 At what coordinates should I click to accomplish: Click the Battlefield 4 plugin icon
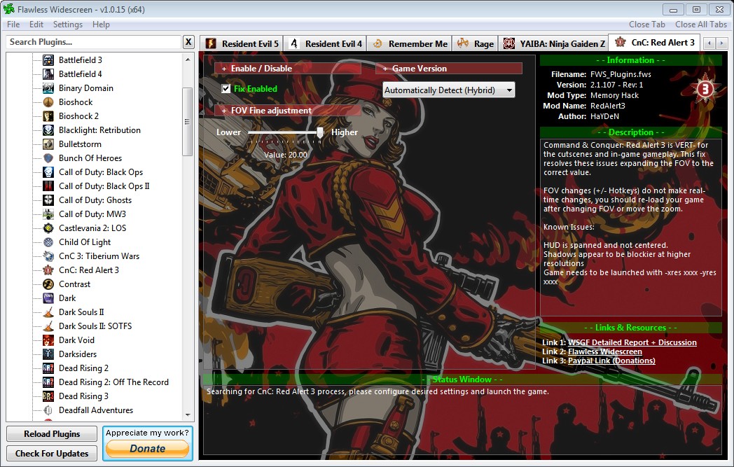click(48, 74)
